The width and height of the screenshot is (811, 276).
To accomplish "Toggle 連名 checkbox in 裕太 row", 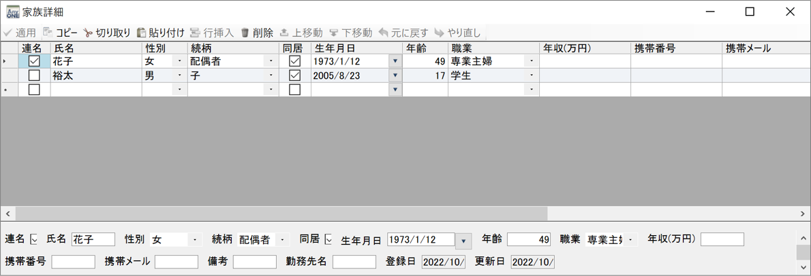I will pyautogui.click(x=34, y=75).
